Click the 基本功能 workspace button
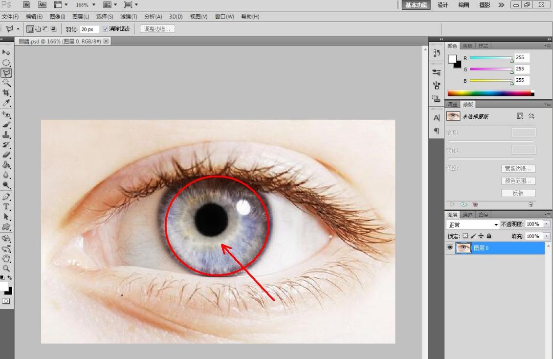553x359 pixels. click(x=416, y=5)
